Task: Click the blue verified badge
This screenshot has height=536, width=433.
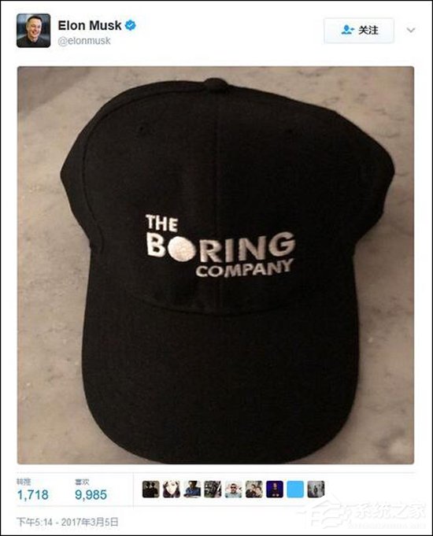Action: [131, 25]
